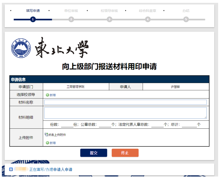Open the 办结 step label

click(186, 11)
